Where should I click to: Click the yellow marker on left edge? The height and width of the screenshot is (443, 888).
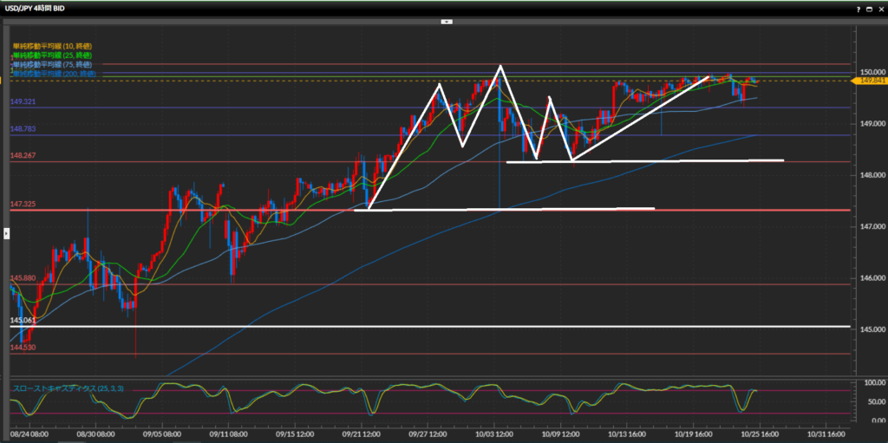[x=3, y=80]
